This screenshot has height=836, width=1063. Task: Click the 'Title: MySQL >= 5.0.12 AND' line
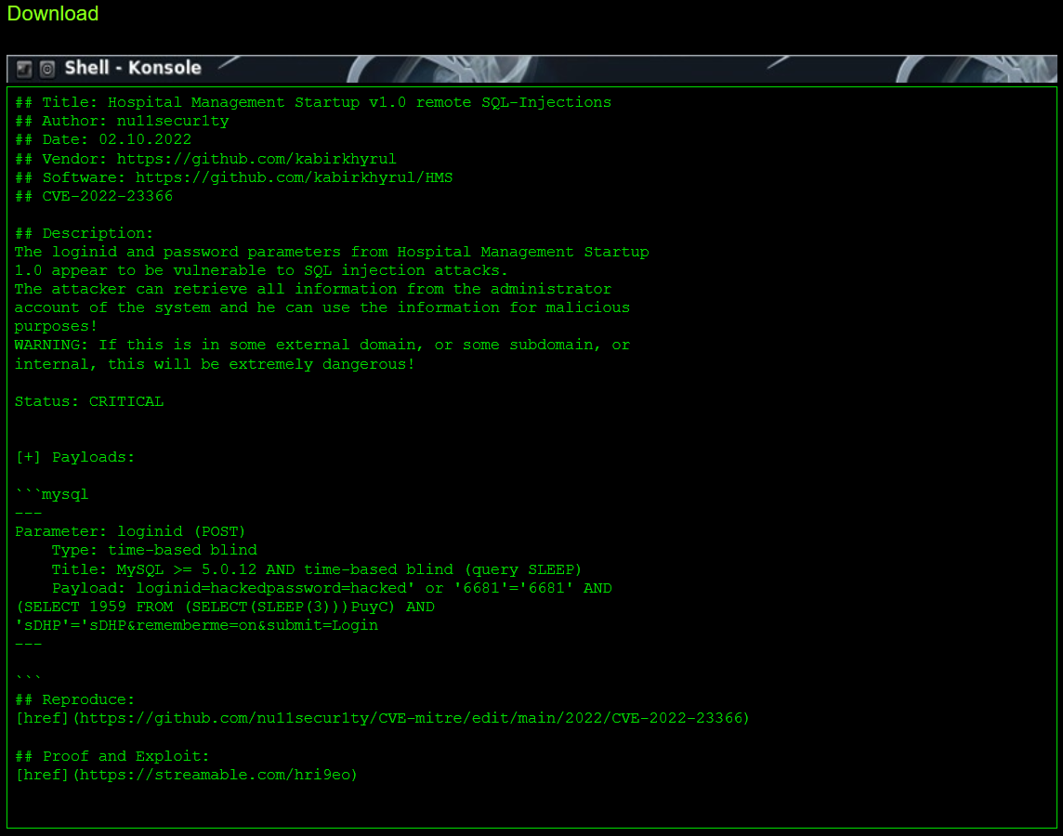coord(317,569)
